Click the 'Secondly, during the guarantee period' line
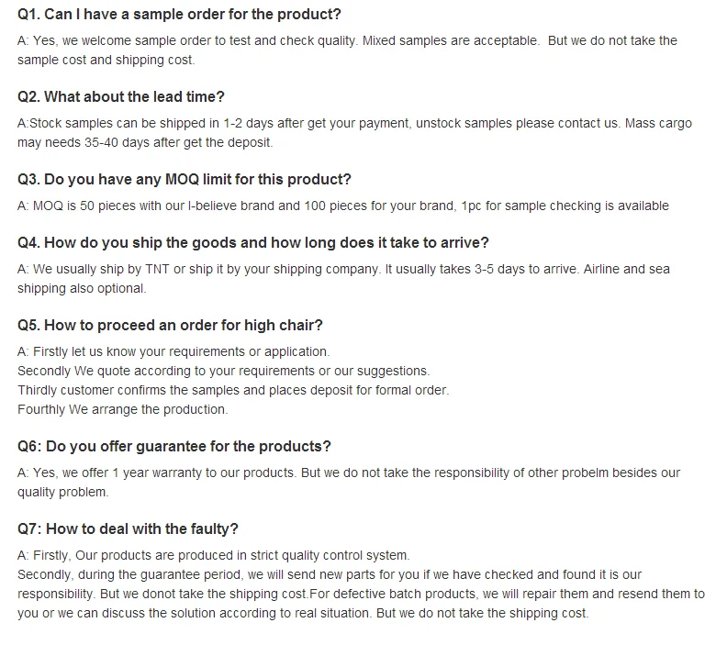The image size is (716, 645). pyautogui.click(x=330, y=574)
